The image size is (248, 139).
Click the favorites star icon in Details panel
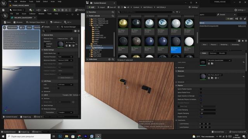[243, 41]
